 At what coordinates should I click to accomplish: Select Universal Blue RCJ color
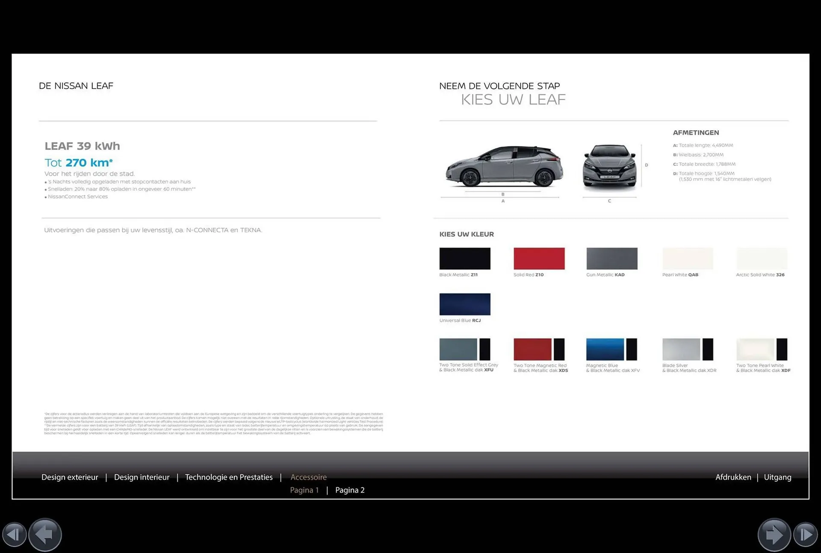464,304
